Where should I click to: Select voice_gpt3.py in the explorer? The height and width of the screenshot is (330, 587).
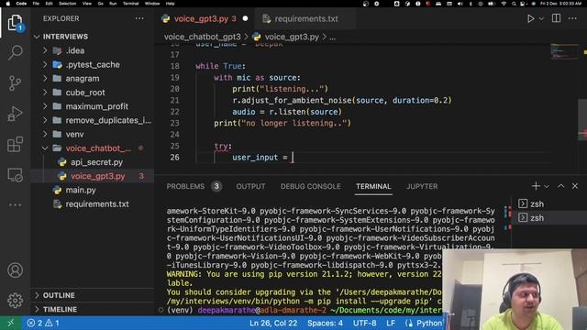click(92, 176)
